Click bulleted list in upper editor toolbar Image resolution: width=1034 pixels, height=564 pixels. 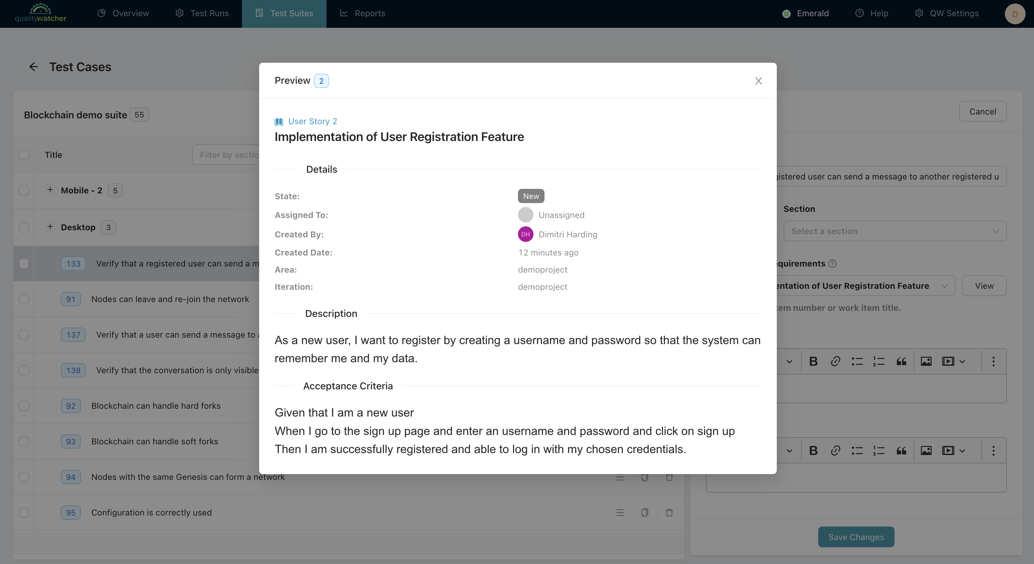(x=857, y=362)
